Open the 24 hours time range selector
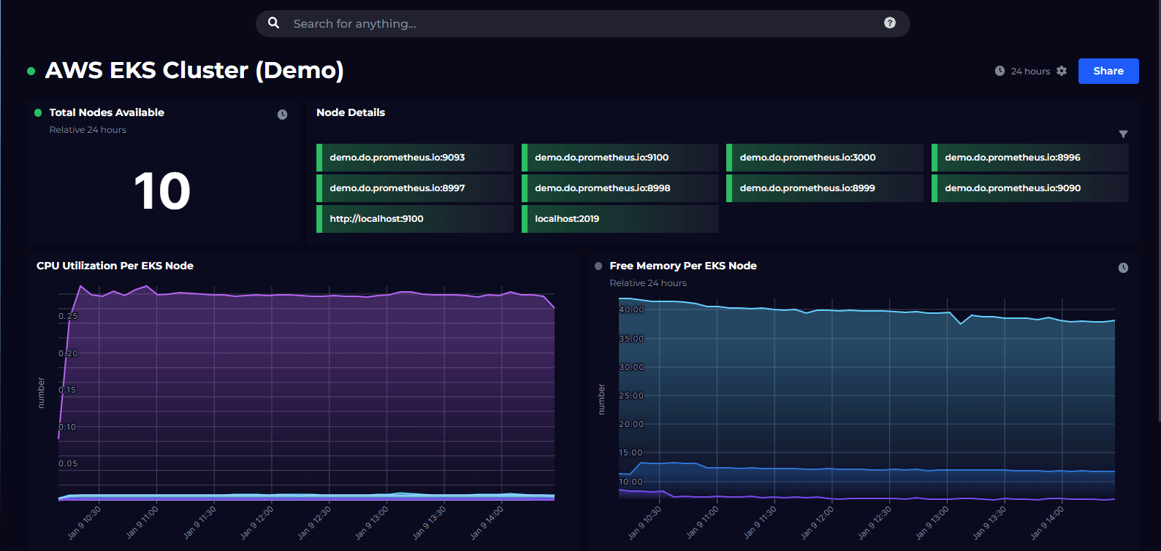Image resolution: width=1161 pixels, height=551 pixels. click(1030, 71)
